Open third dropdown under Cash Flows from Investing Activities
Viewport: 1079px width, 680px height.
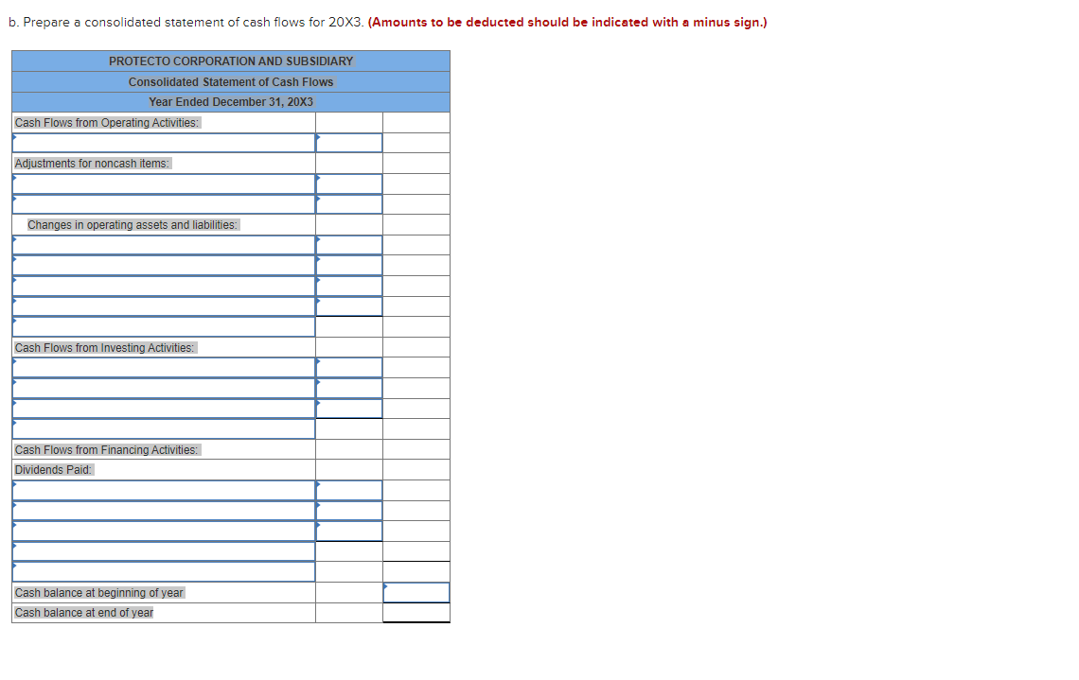coord(164,409)
